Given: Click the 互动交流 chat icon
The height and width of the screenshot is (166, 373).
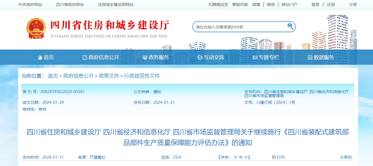Looking at the screenshot, I should point(199,57).
